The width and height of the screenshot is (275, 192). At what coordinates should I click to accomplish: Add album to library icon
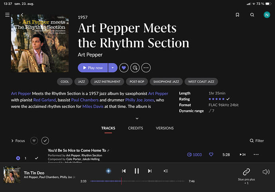pyautogui.click(x=135, y=67)
